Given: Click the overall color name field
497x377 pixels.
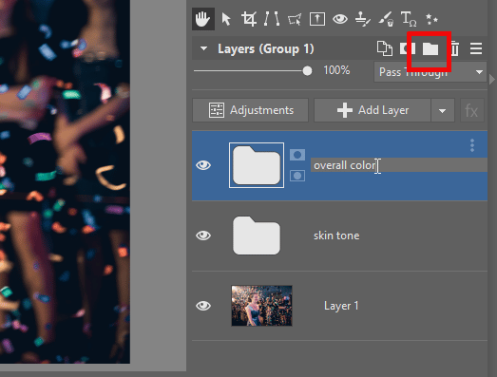Looking at the screenshot, I should pos(399,165).
